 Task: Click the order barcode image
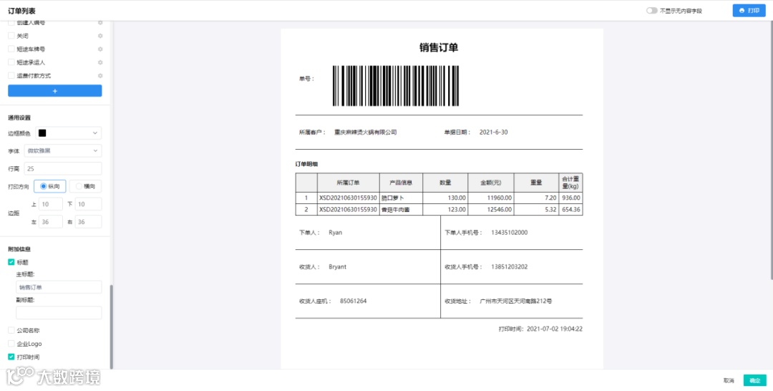point(396,86)
